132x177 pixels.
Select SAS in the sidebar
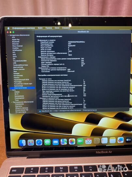point(14,54)
